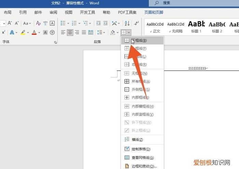Click the Numbering list icon
The image size is (239, 169).
[74, 23]
